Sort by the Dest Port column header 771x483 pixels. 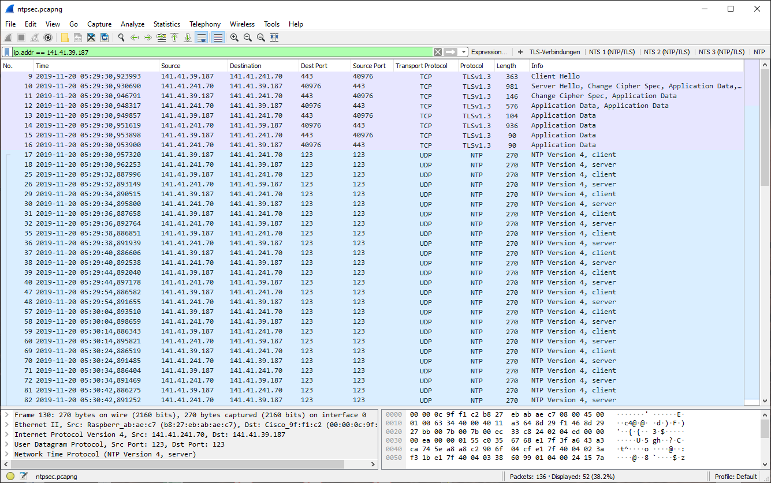point(325,66)
